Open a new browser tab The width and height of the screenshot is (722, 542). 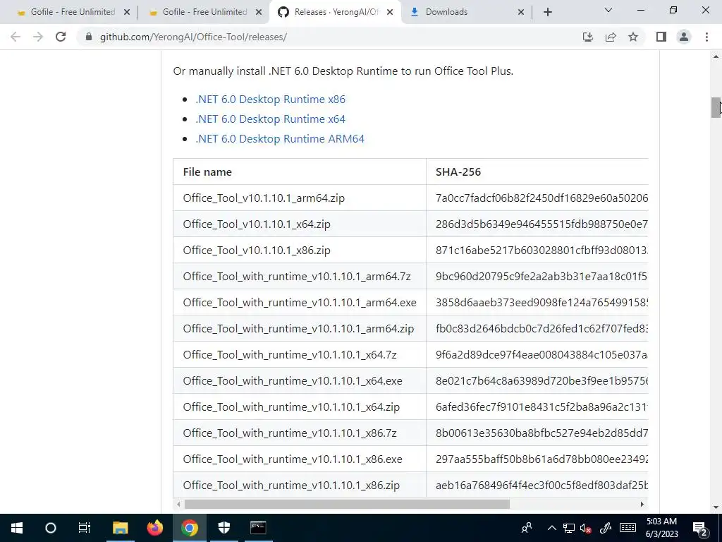coord(547,12)
